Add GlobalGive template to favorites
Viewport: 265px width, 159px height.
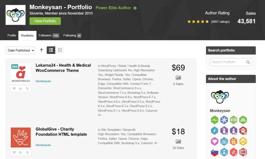coord(14,153)
